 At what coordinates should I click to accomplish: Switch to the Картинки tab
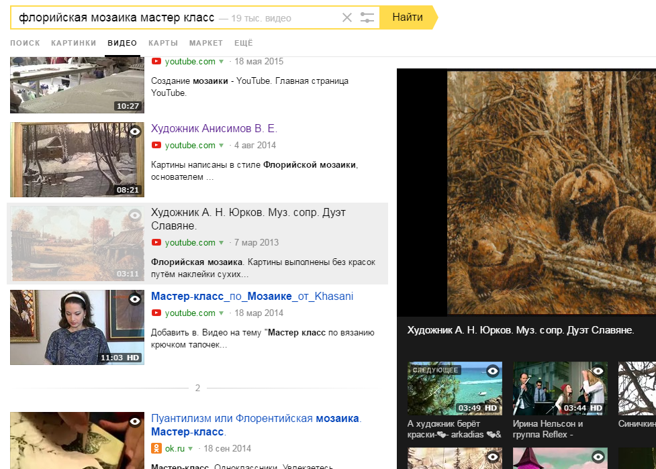pos(73,43)
